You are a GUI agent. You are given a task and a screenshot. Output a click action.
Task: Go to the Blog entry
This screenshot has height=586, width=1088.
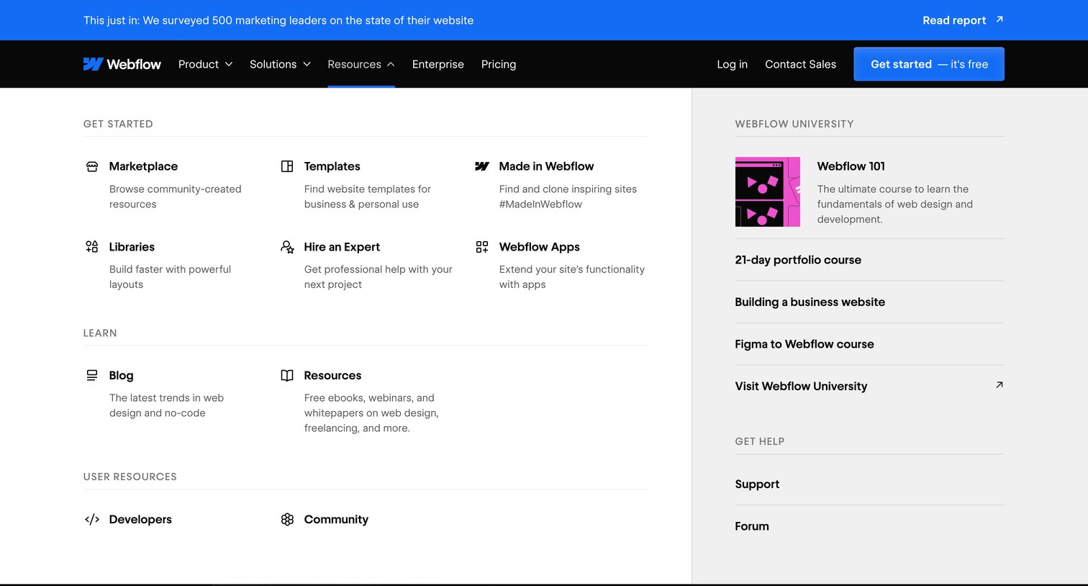(121, 375)
